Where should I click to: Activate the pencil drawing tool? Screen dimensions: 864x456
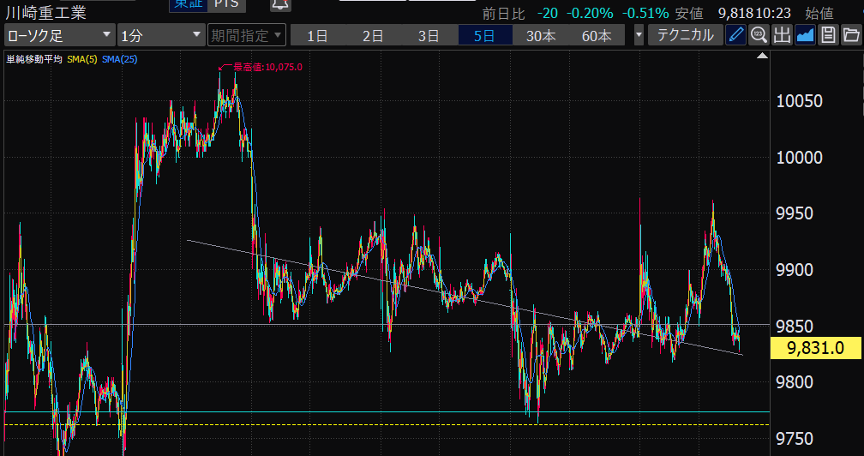tap(735, 35)
